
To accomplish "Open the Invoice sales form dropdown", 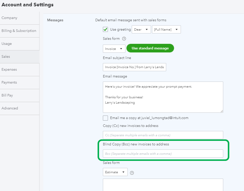I will click(x=114, y=49).
